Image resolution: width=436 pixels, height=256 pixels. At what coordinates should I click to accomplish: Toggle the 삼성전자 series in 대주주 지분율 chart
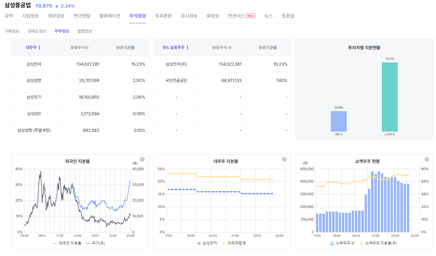pyautogui.click(x=205, y=243)
